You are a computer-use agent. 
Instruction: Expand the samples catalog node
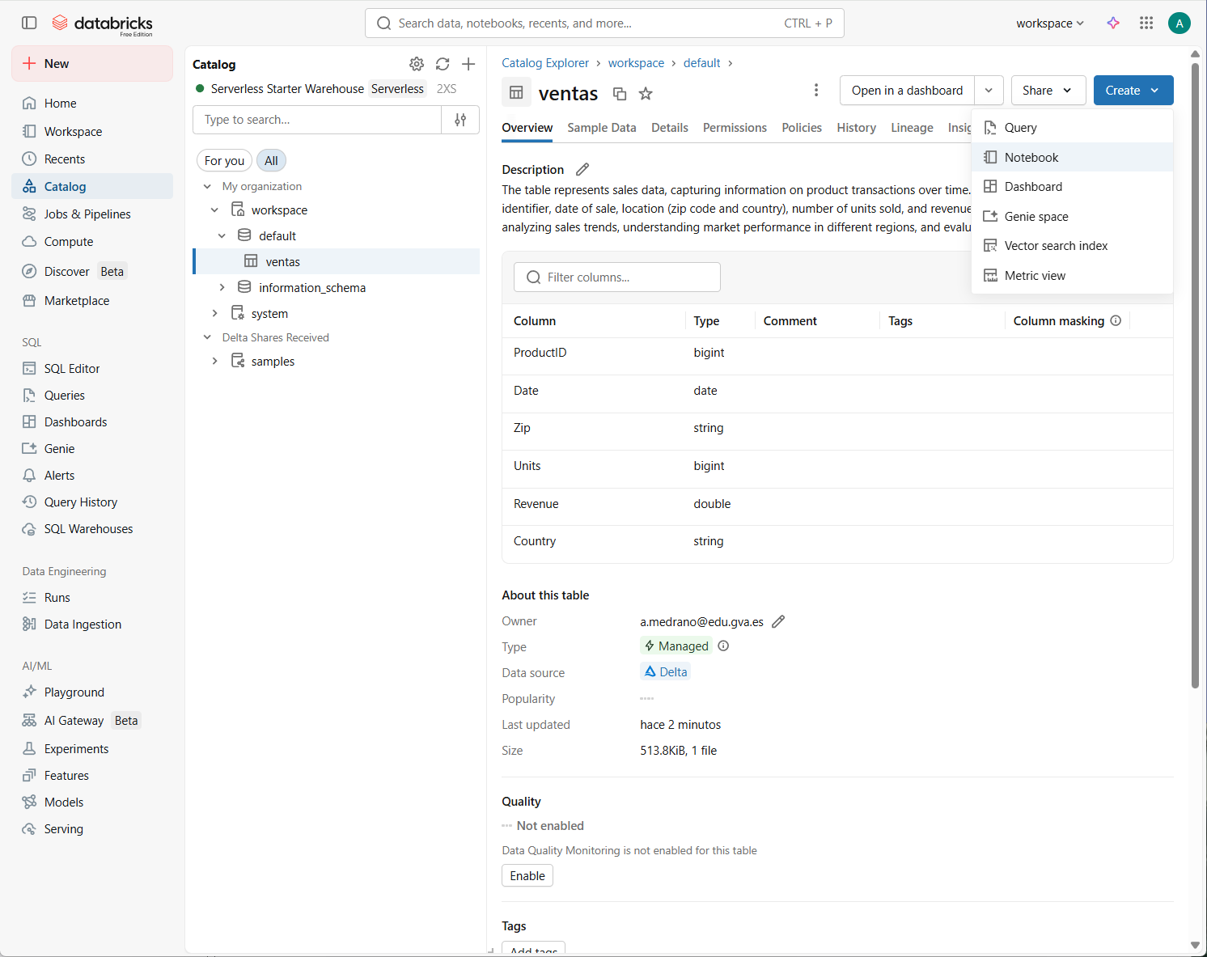coord(214,361)
